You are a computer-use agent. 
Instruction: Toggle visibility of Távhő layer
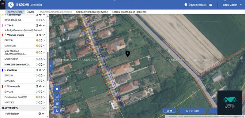(40, 25)
